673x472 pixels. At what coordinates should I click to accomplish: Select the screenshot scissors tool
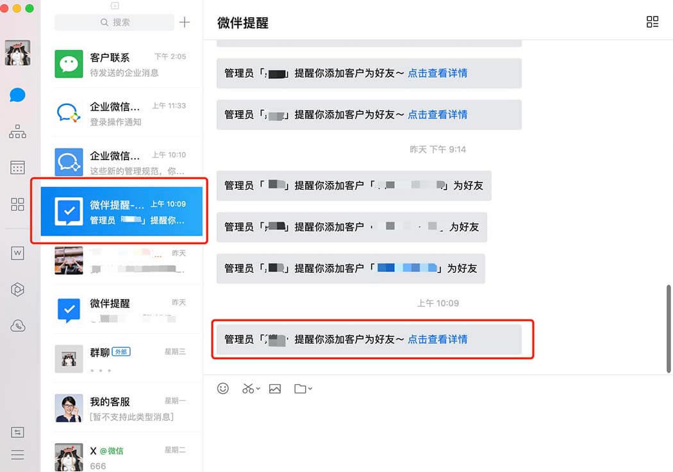[x=248, y=389]
